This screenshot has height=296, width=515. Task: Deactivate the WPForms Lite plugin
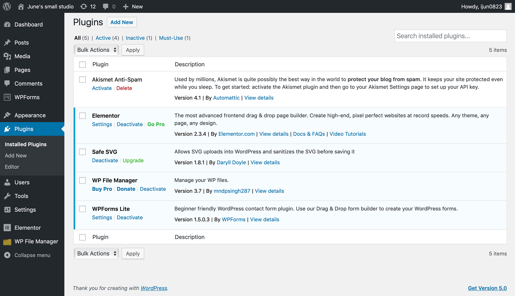click(x=130, y=218)
